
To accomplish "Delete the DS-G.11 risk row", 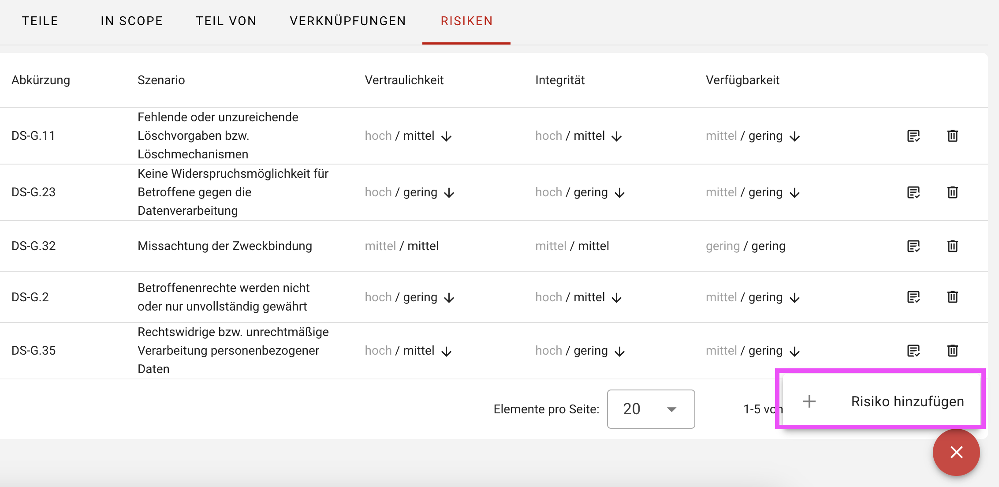I will tap(952, 136).
